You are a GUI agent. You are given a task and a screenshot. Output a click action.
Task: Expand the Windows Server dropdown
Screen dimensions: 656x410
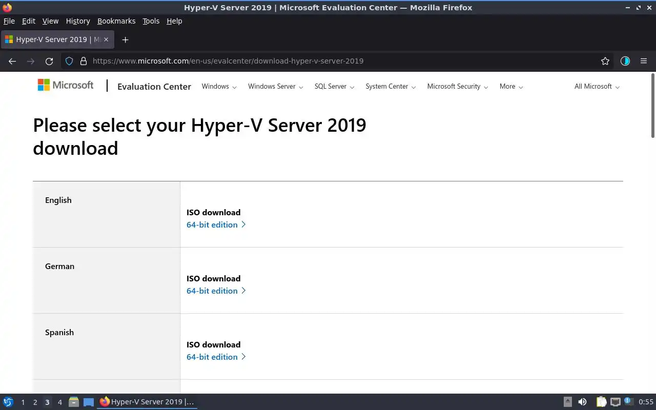click(276, 87)
